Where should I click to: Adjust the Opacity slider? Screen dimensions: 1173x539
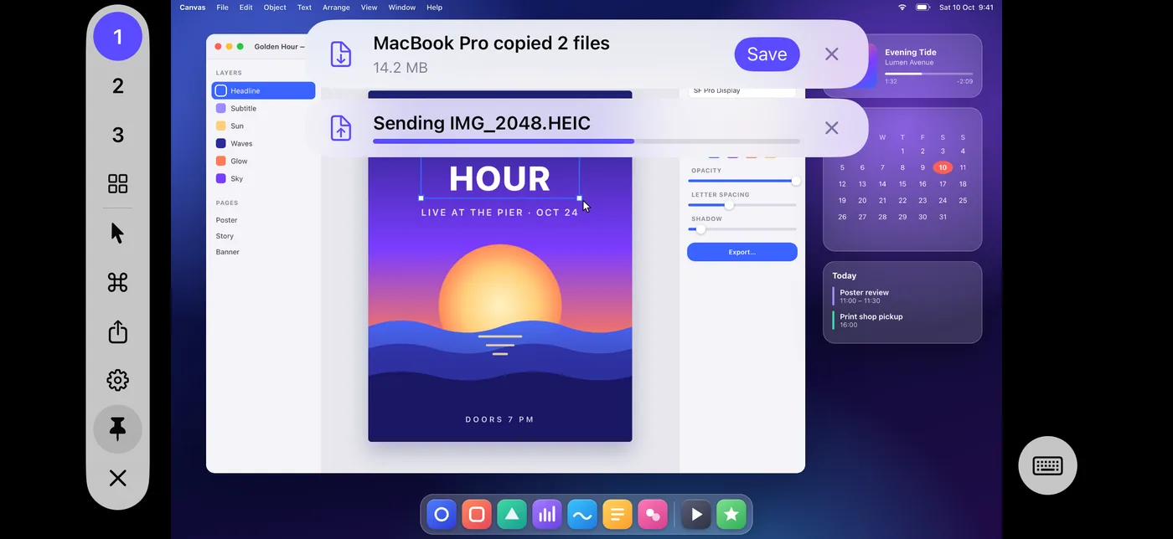742,181
